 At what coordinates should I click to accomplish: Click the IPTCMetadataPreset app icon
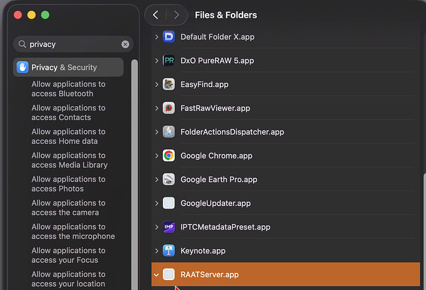[x=169, y=227]
